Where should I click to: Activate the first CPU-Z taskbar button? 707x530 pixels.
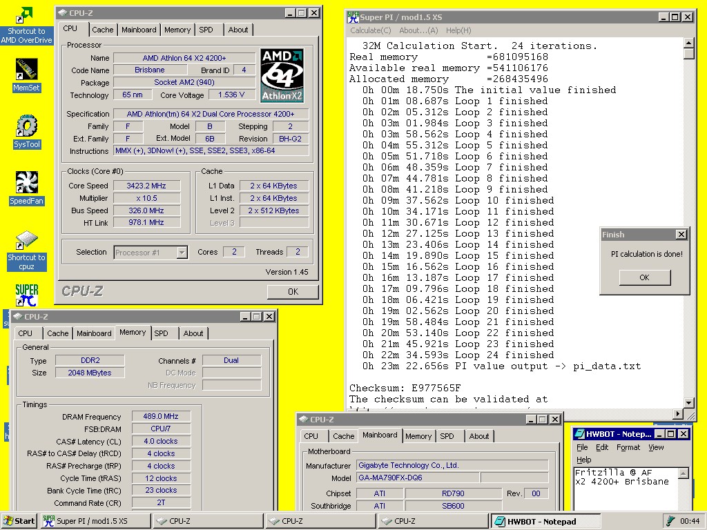(207, 521)
